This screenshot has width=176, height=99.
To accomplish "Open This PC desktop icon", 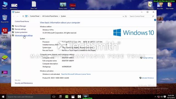I will click(x=5, y=5).
